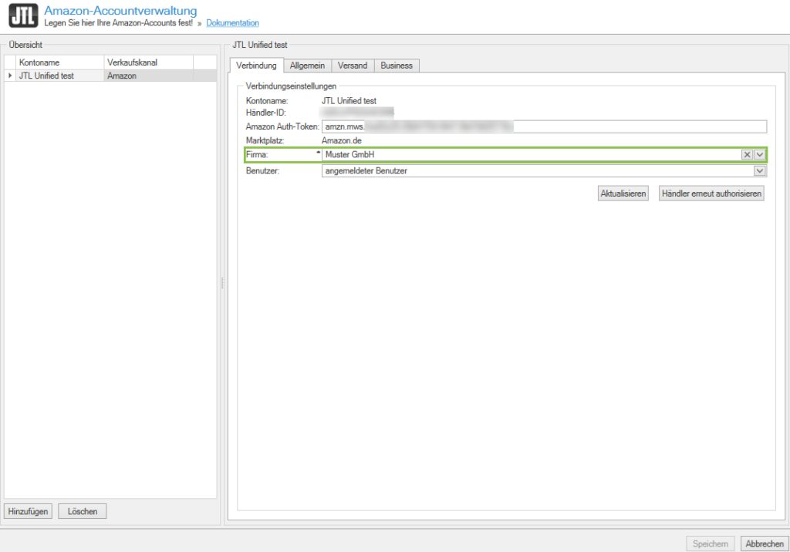The width and height of the screenshot is (790, 552).
Task: Go to the Business tab
Action: pos(397,66)
